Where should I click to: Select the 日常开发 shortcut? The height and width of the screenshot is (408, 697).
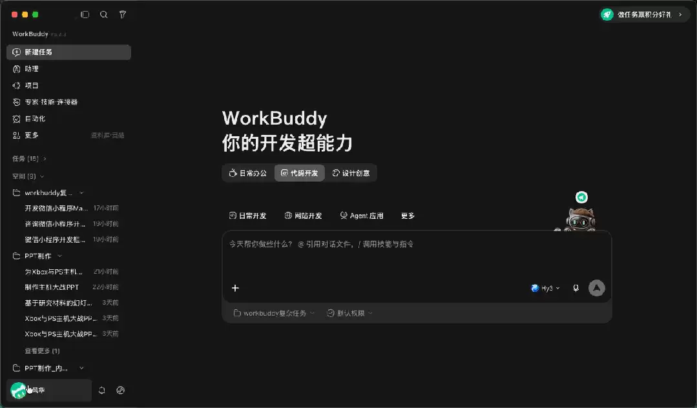247,216
